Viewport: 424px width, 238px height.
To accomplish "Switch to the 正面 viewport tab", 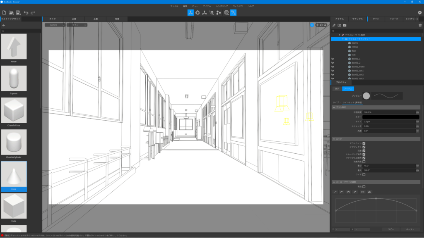I will 74,19.
